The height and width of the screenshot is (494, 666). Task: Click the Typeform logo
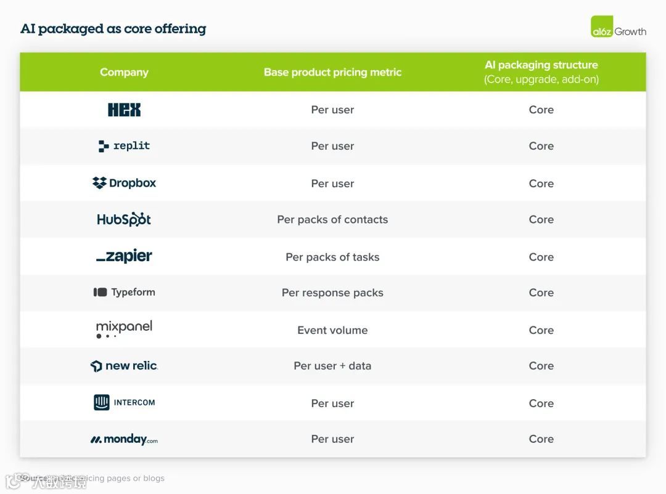[124, 292]
